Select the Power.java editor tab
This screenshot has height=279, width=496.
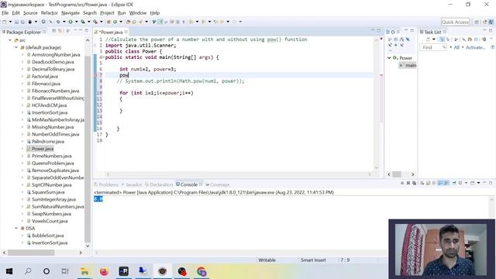[x=111, y=32]
